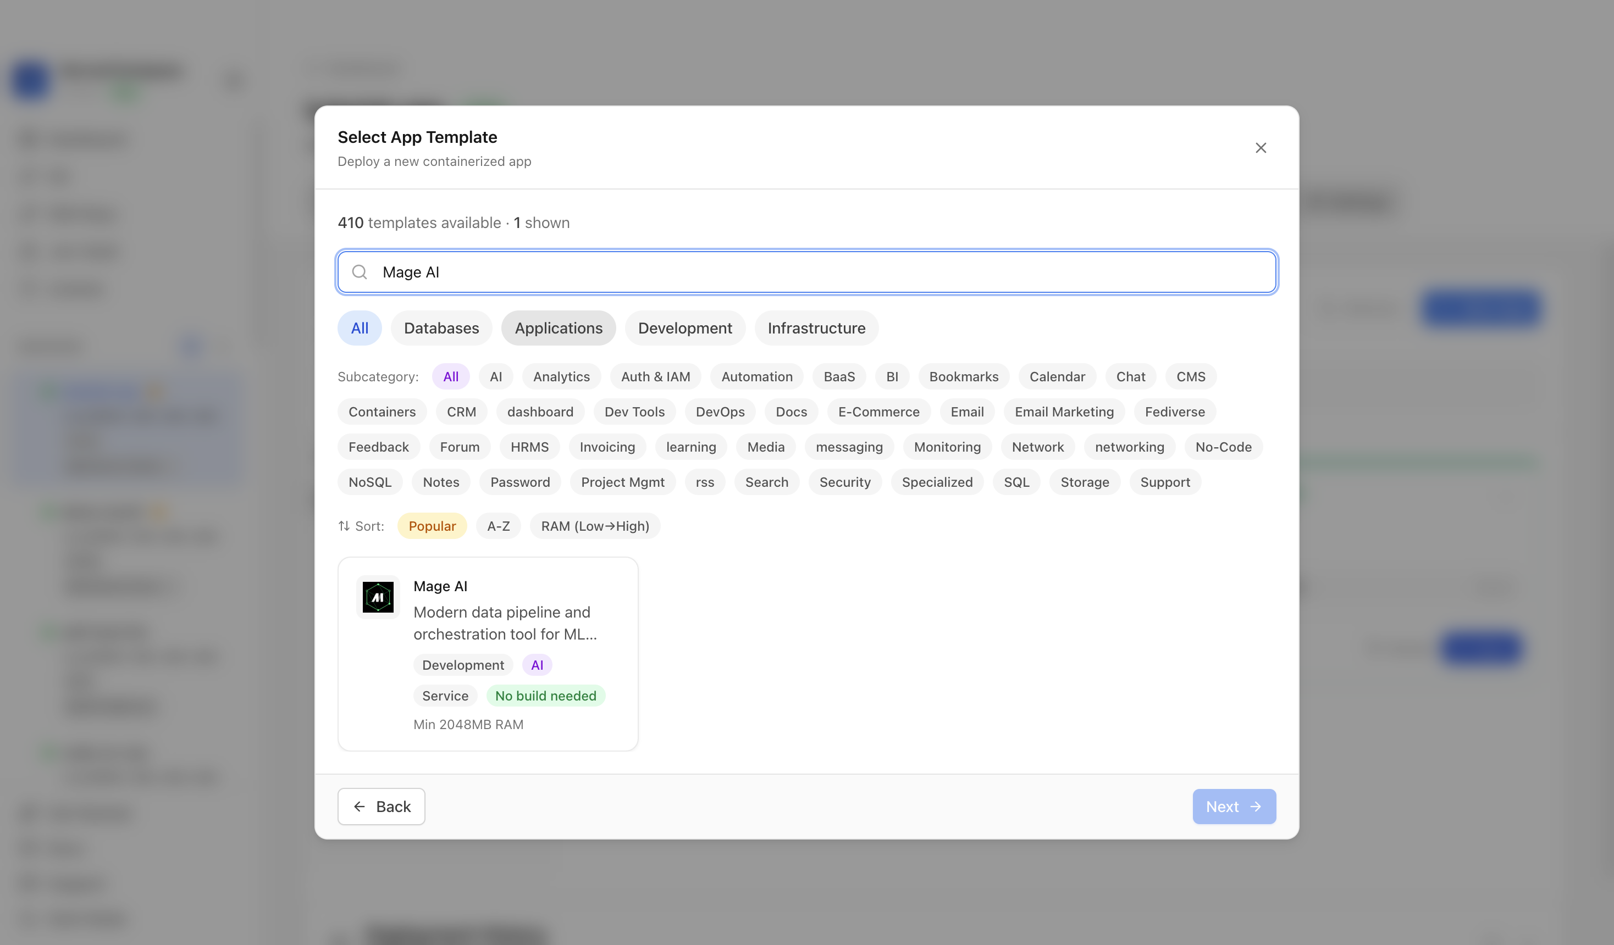Filter by Notes subcategory
The width and height of the screenshot is (1614, 945).
pyautogui.click(x=441, y=482)
